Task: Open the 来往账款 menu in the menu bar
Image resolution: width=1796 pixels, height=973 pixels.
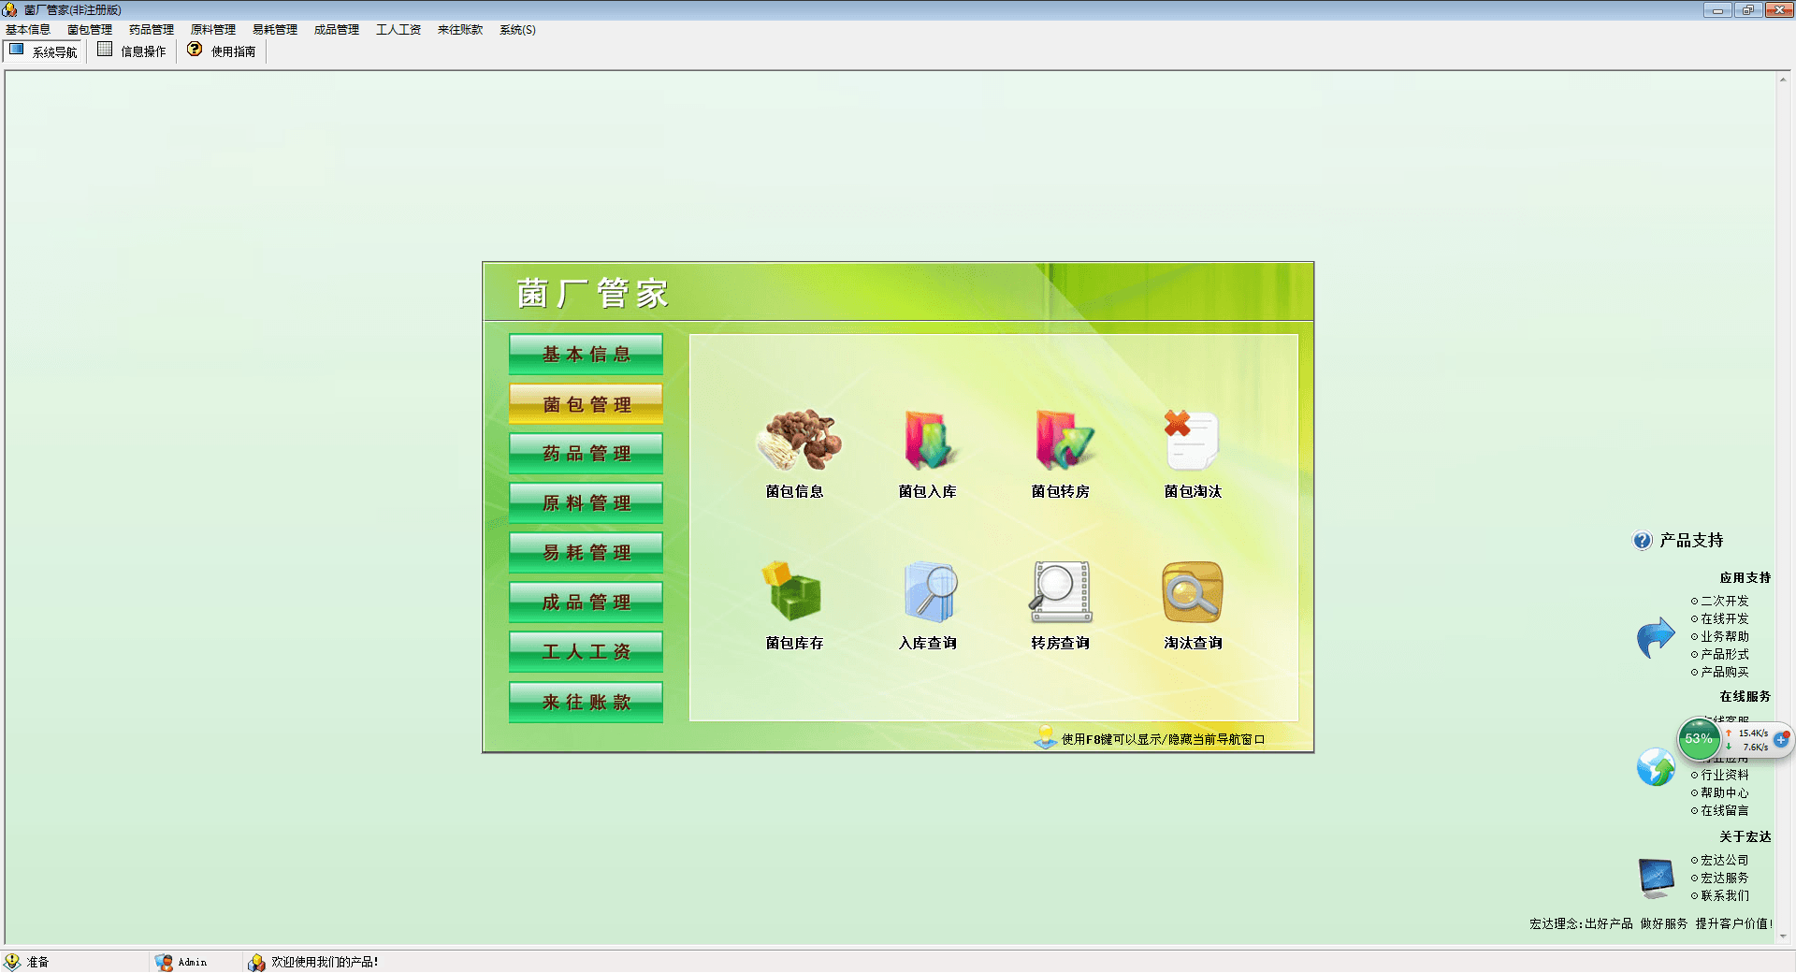Action: coord(460,30)
